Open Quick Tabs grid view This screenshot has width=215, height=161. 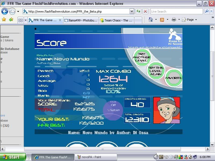pos(20,20)
